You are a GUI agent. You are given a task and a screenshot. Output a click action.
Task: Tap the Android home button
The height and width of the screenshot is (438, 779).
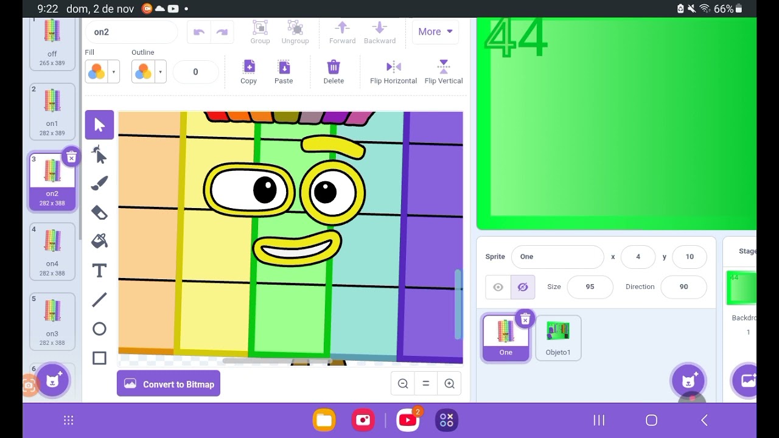pos(651,420)
